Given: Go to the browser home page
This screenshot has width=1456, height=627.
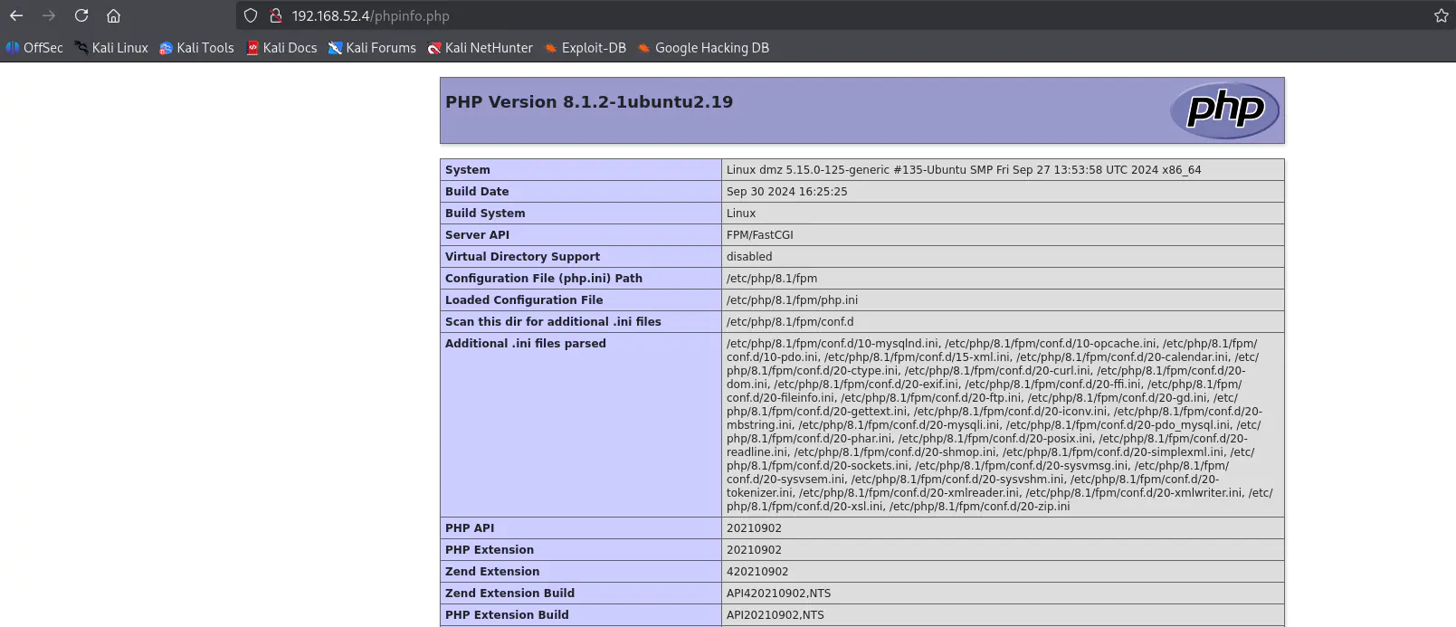Looking at the screenshot, I should click(113, 15).
